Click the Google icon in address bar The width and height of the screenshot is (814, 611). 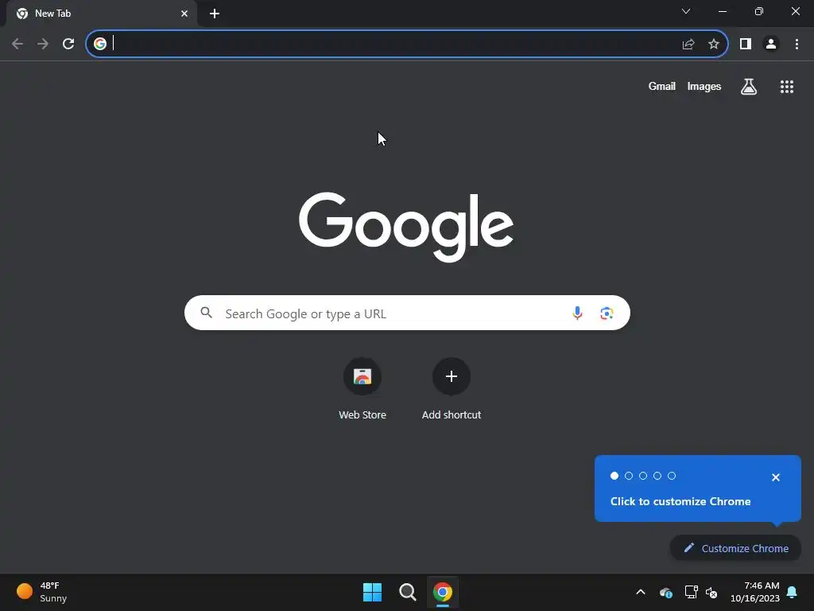100,44
